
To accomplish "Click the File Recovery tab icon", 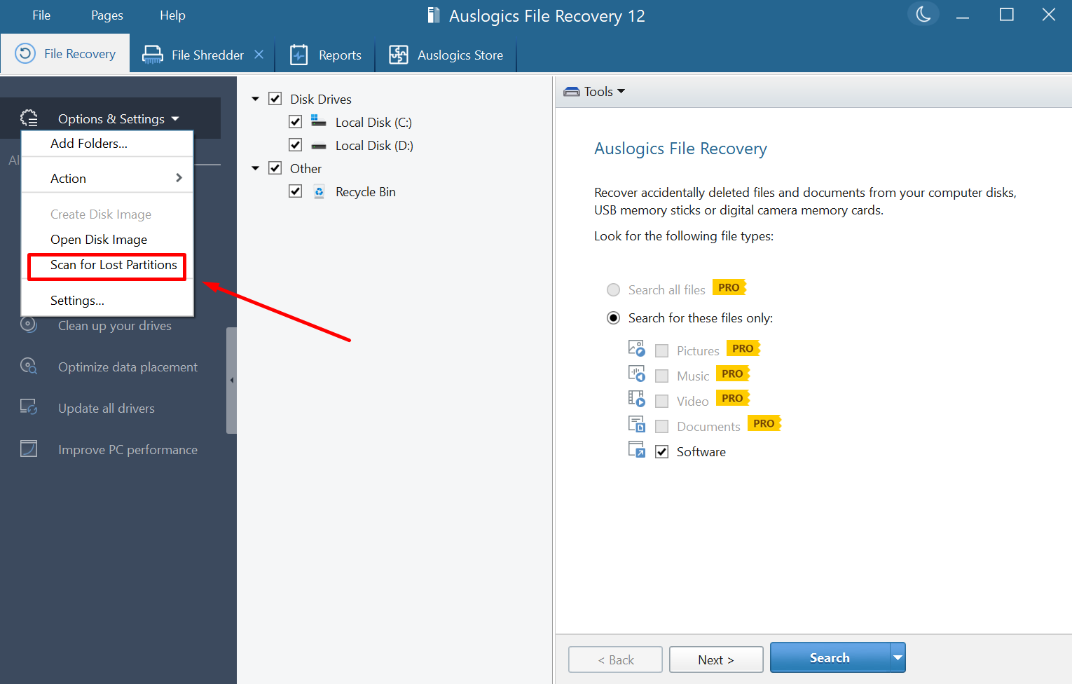I will (x=25, y=53).
